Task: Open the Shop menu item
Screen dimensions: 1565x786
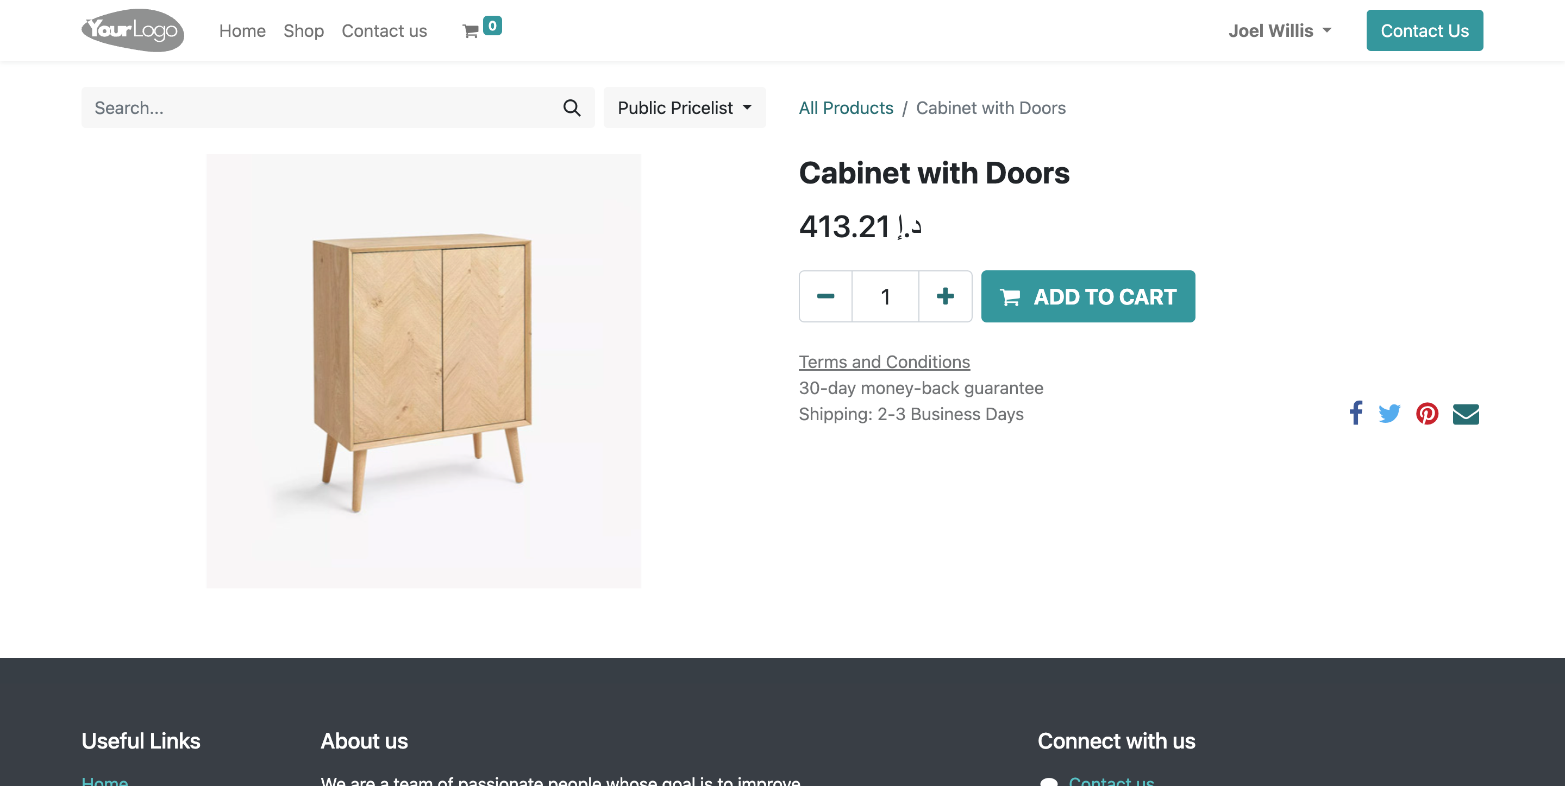Action: (304, 30)
